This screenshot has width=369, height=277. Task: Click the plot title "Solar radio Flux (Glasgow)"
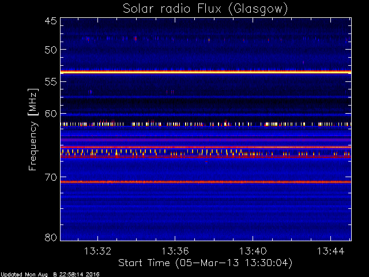[205, 9]
